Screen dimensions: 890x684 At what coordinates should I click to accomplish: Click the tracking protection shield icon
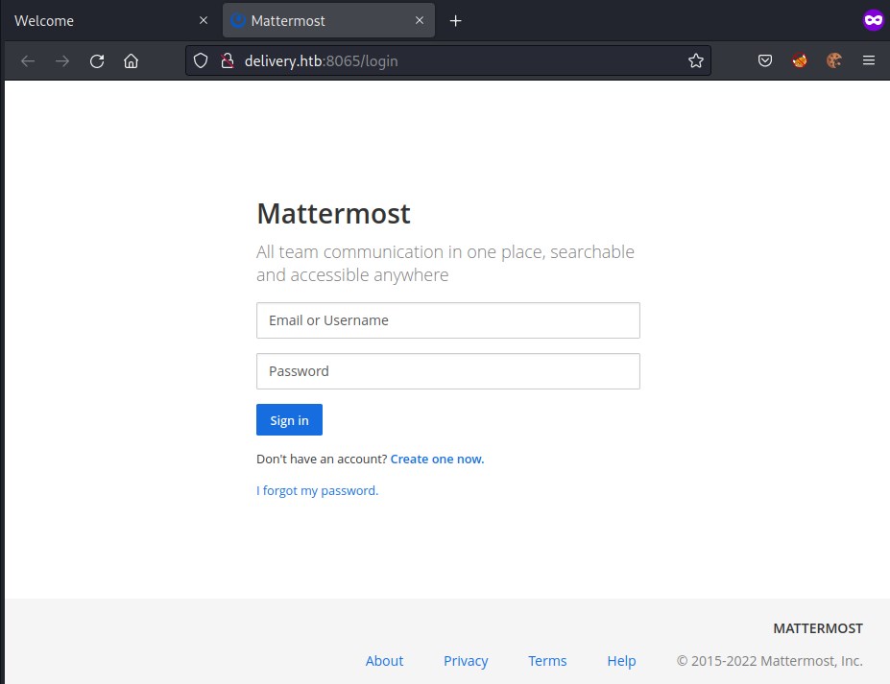(201, 61)
